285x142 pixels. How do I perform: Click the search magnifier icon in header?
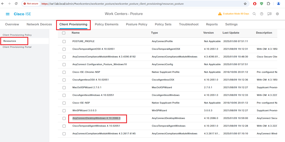point(254,14)
